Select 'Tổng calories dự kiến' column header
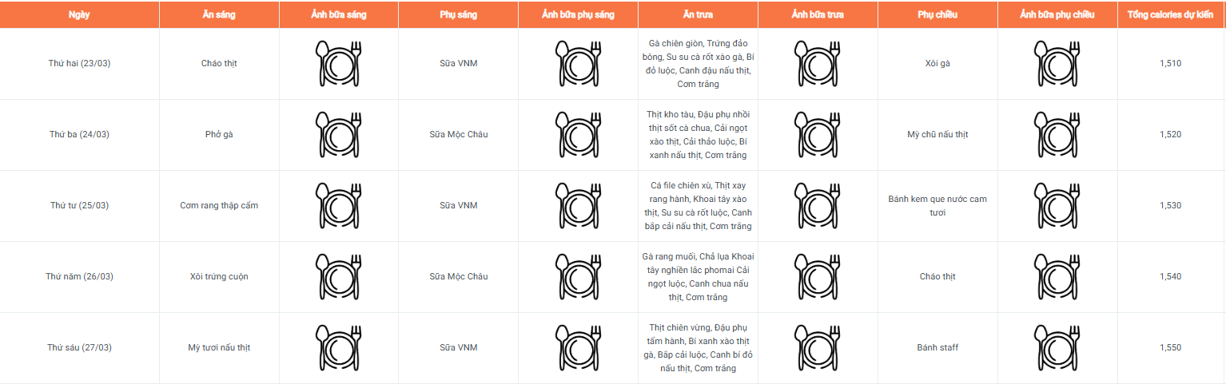Viewport: 1226px width, 384px height. (1170, 14)
